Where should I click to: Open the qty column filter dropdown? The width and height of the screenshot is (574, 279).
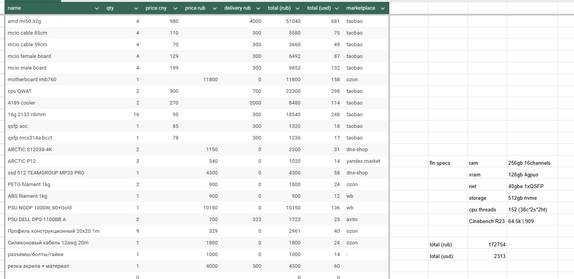136,8
